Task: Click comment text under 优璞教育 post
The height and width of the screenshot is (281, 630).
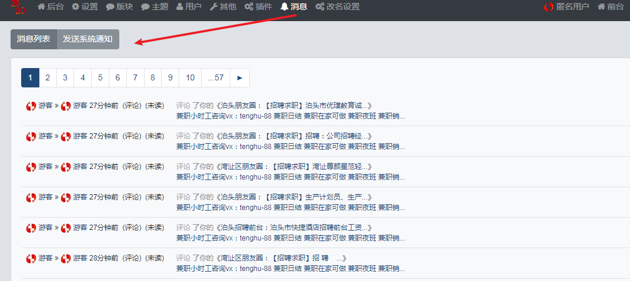Action: 290,116
